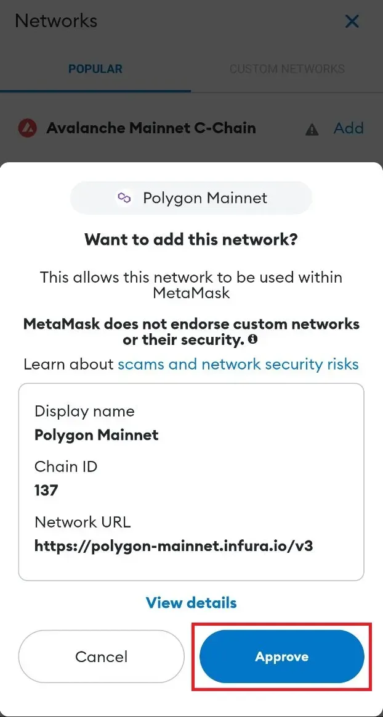The width and height of the screenshot is (383, 717).
Task: Select the Polygon Mainnet chip label
Action: (205, 198)
